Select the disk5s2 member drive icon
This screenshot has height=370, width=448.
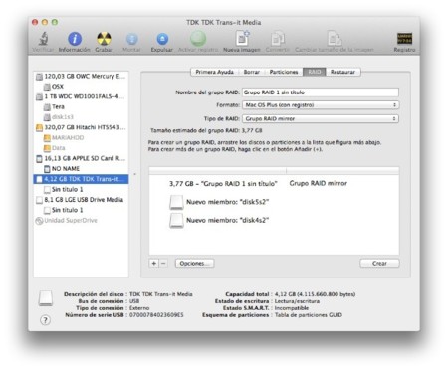pyautogui.click(x=176, y=202)
